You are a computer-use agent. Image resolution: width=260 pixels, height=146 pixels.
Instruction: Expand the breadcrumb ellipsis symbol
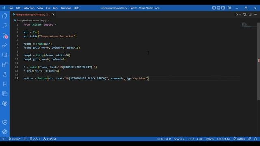pyautogui.click(x=50, y=21)
